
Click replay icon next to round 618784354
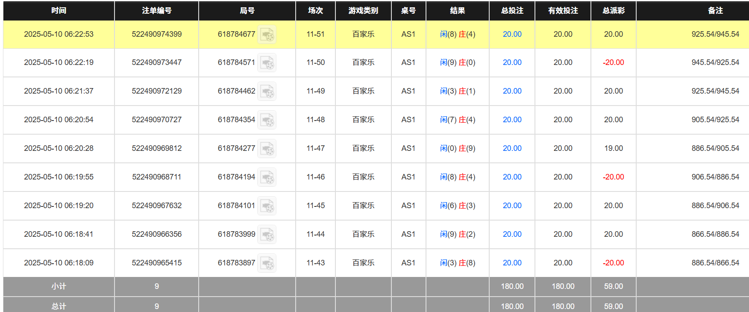[x=267, y=120]
